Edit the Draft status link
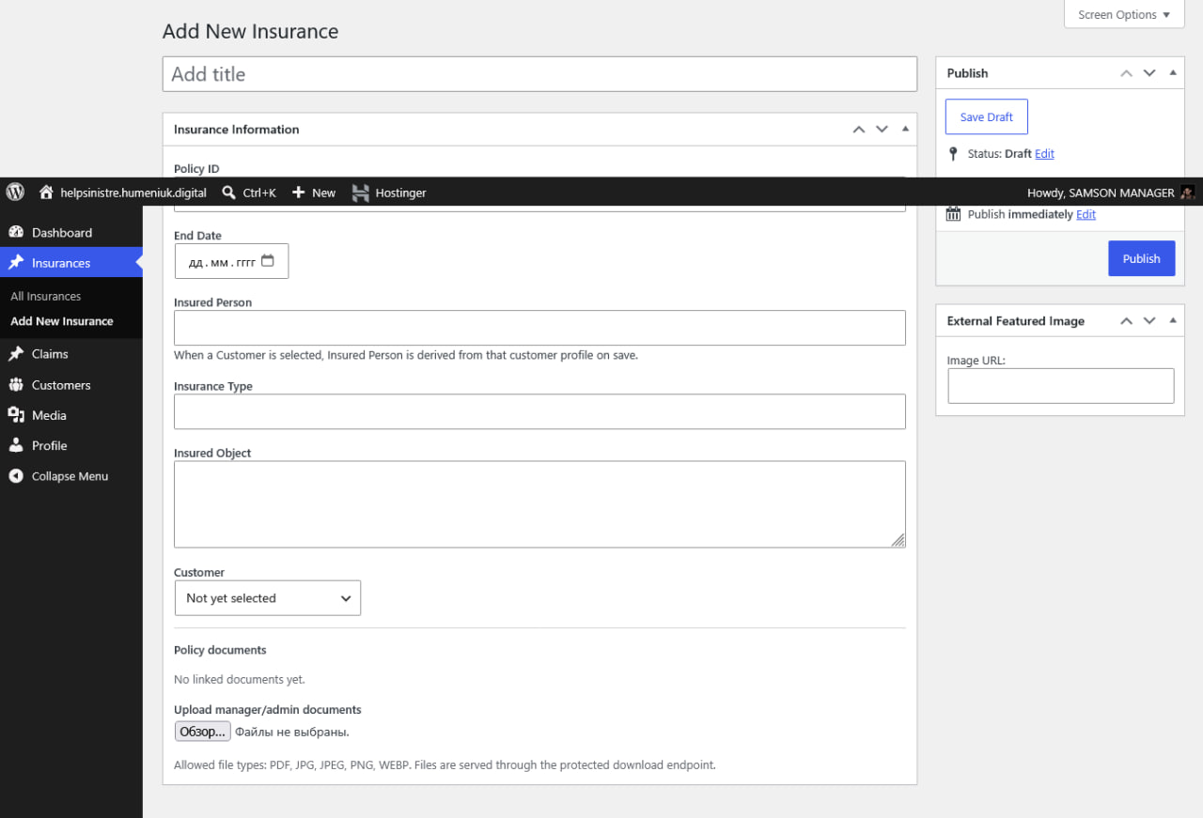 (x=1044, y=154)
